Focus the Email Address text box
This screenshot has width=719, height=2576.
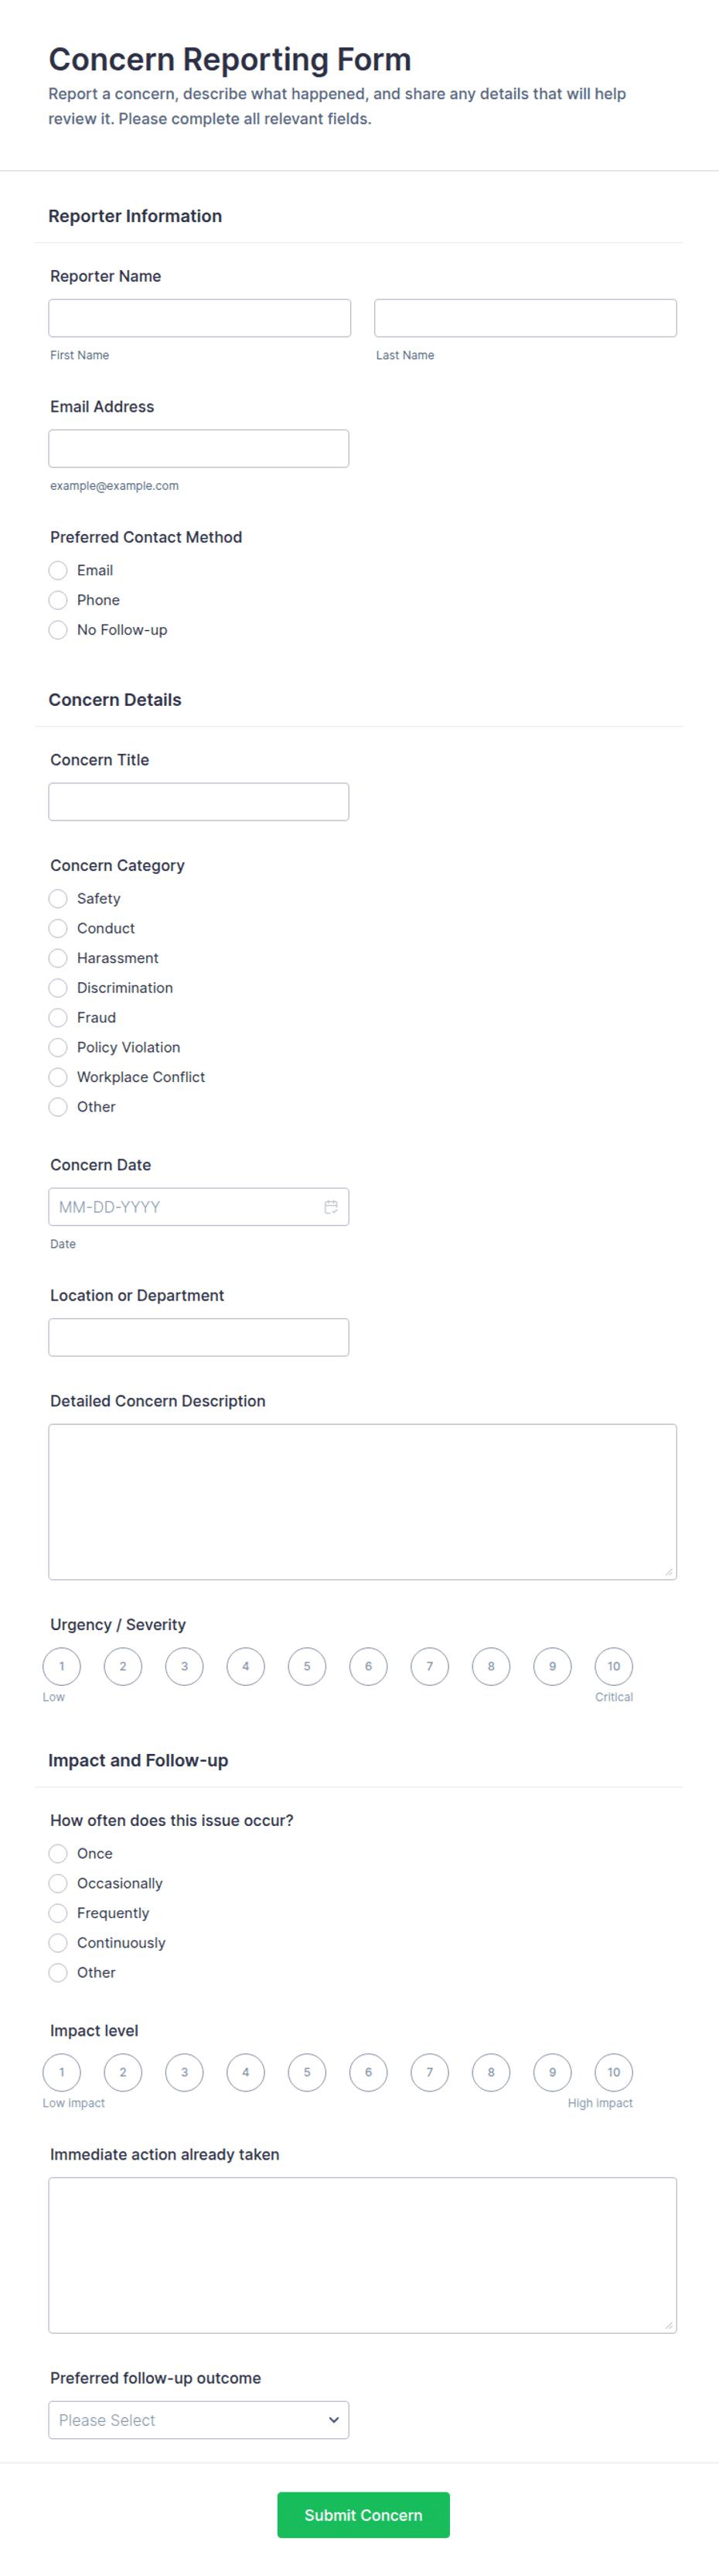tap(199, 449)
